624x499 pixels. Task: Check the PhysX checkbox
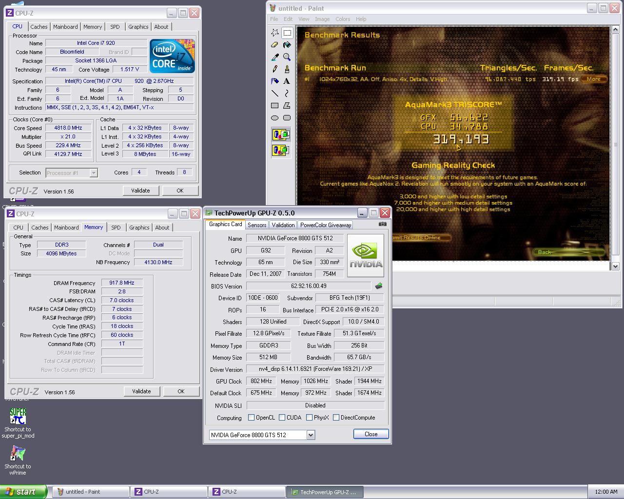[309, 418]
